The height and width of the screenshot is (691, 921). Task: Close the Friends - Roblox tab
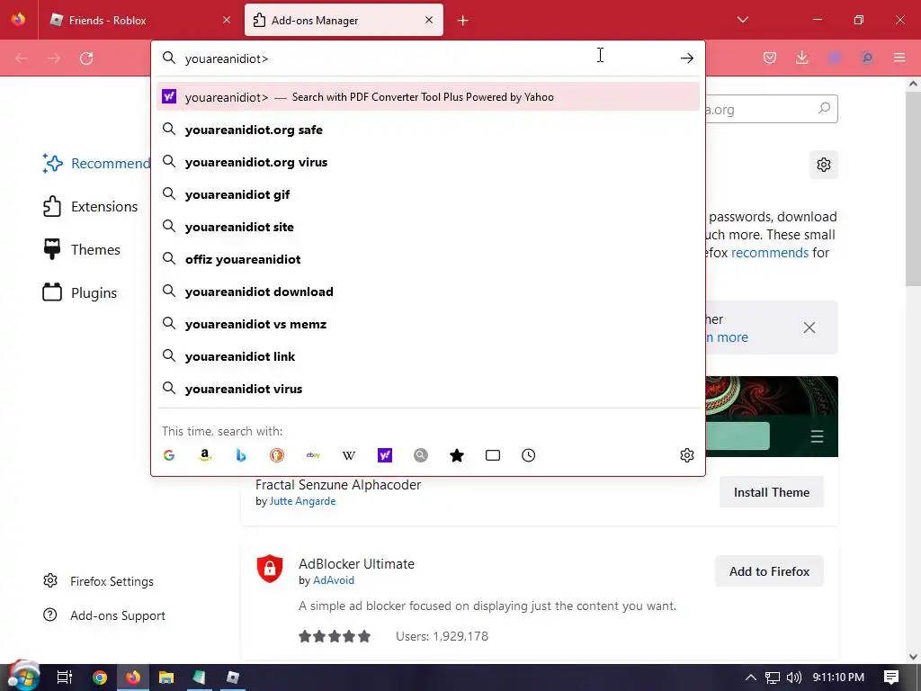[x=227, y=21]
